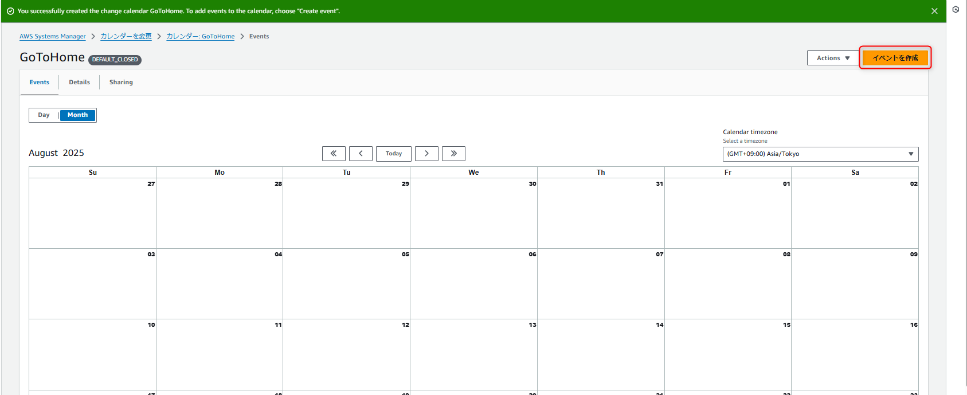Go to previous month arrow

[361, 154]
